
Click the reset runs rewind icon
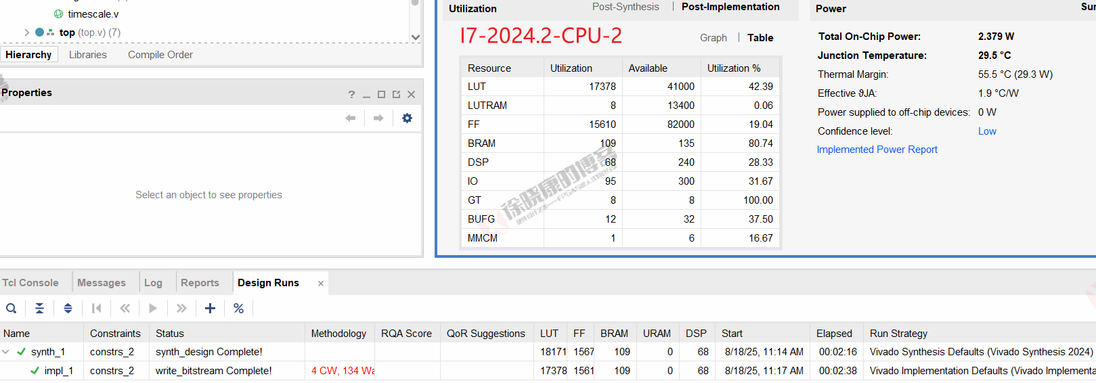(125, 309)
